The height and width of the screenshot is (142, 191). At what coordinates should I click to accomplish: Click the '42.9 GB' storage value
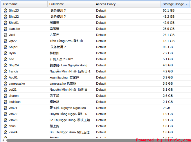coord(169,23)
